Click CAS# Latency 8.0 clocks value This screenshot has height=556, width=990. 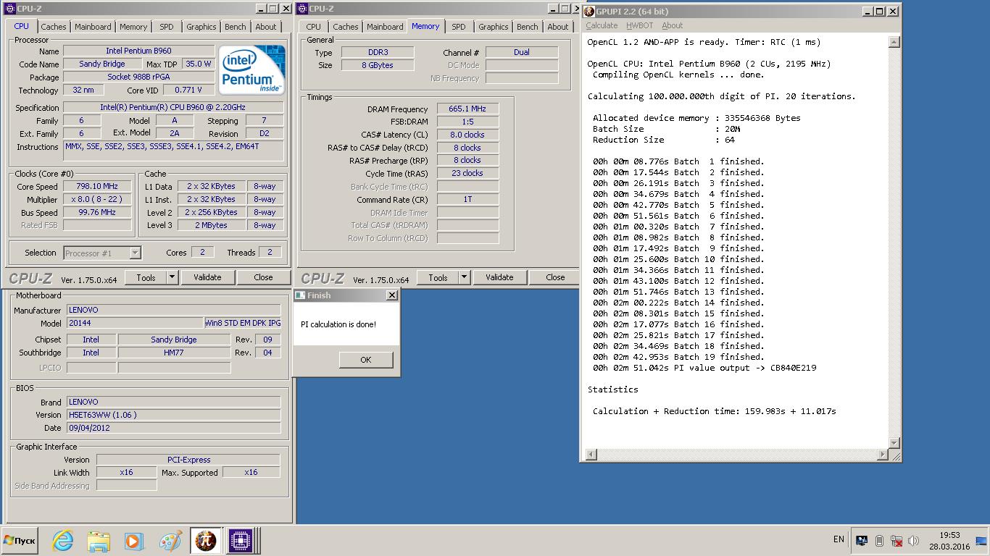[467, 135]
